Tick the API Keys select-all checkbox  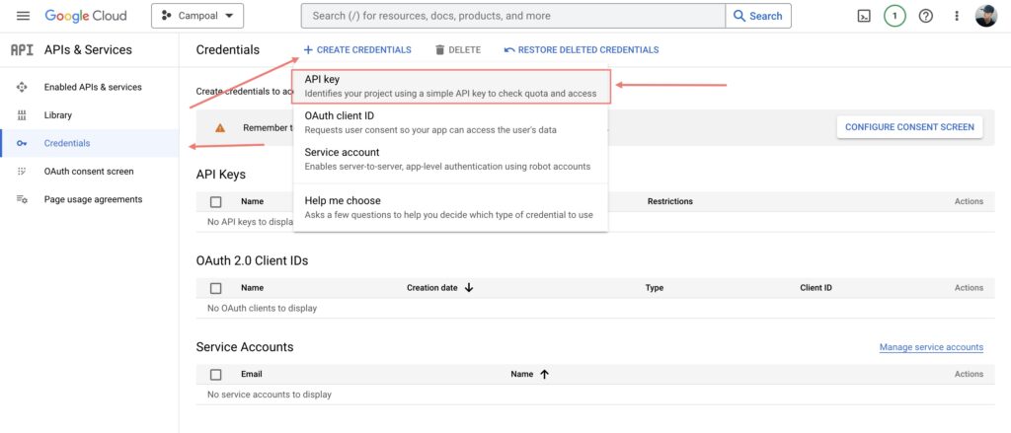pos(216,201)
